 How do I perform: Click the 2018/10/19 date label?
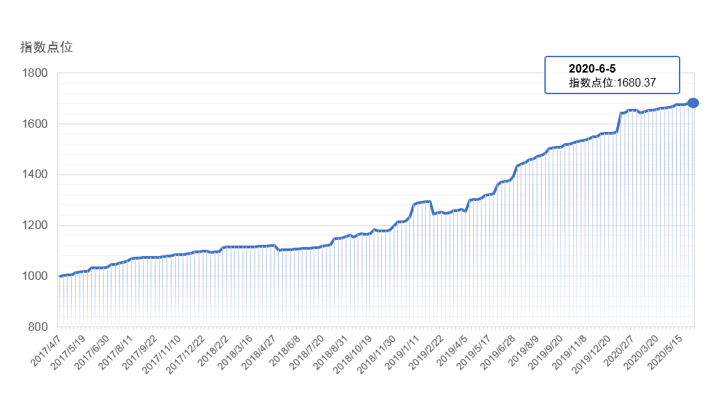click(x=352, y=353)
